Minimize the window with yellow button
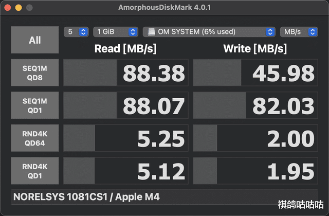Screen dimensions: 329x216 (x=19, y=8)
